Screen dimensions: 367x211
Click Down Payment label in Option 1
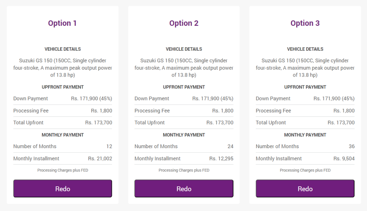[x=30, y=98]
